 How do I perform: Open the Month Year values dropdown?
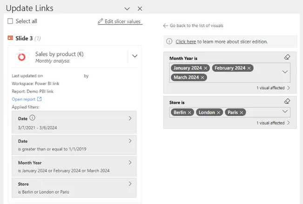coord(285,72)
